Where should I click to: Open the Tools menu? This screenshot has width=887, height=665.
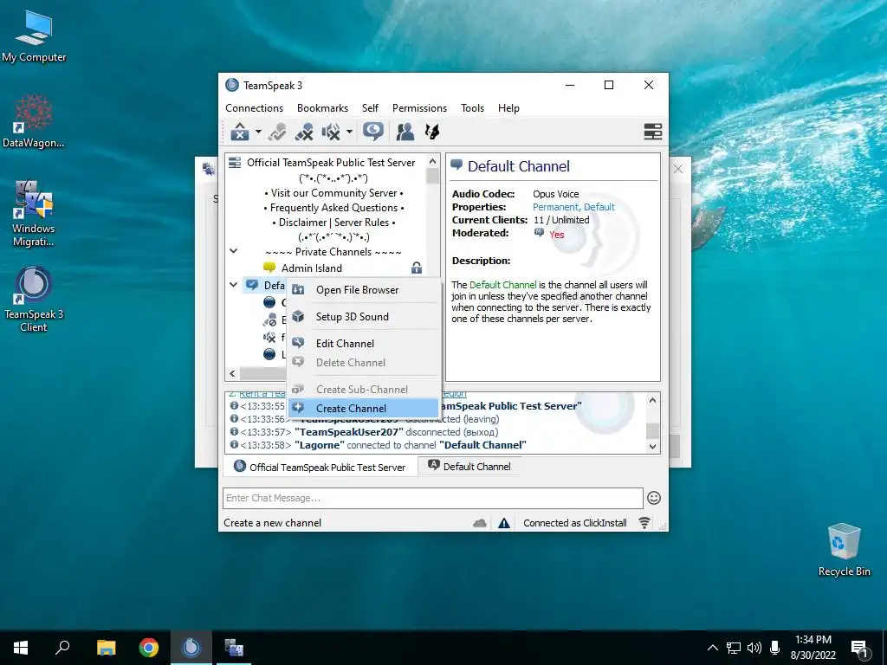[x=472, y=108]
